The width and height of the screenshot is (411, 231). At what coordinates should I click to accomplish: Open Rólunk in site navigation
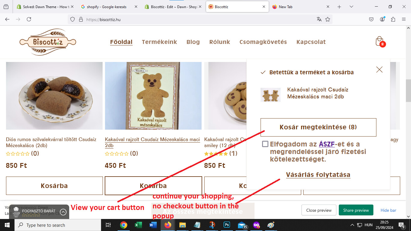pyautogui.click(x=220, y=42)
